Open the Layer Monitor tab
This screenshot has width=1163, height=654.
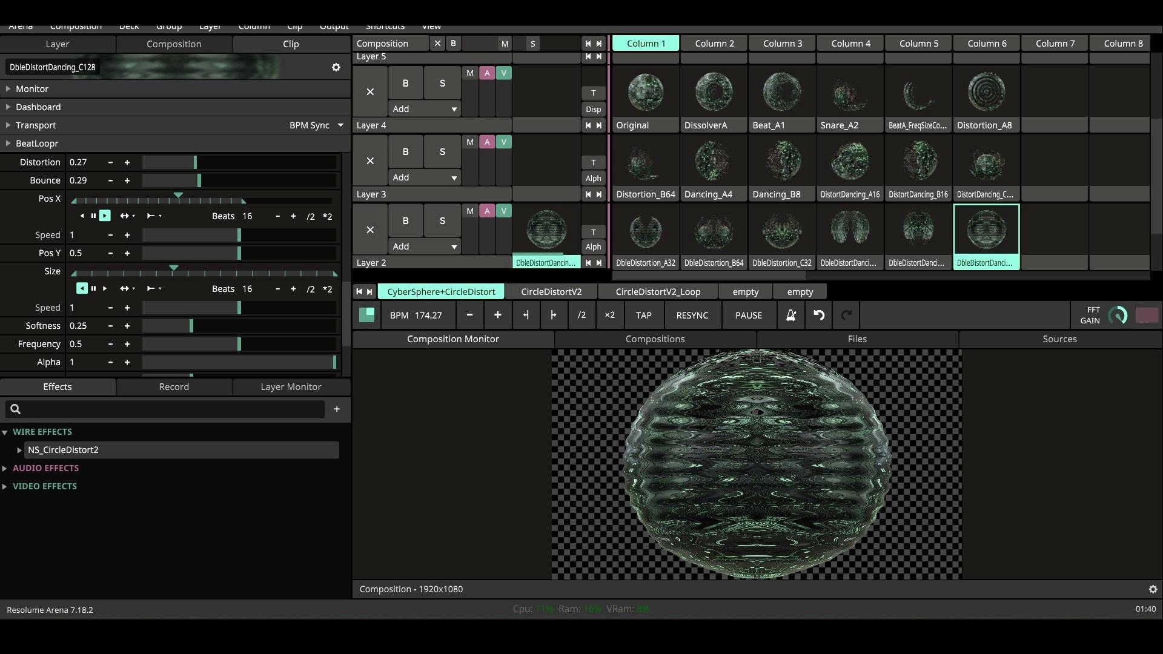291,387
